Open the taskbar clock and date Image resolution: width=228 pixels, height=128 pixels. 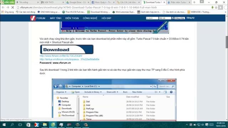point(221,125)
